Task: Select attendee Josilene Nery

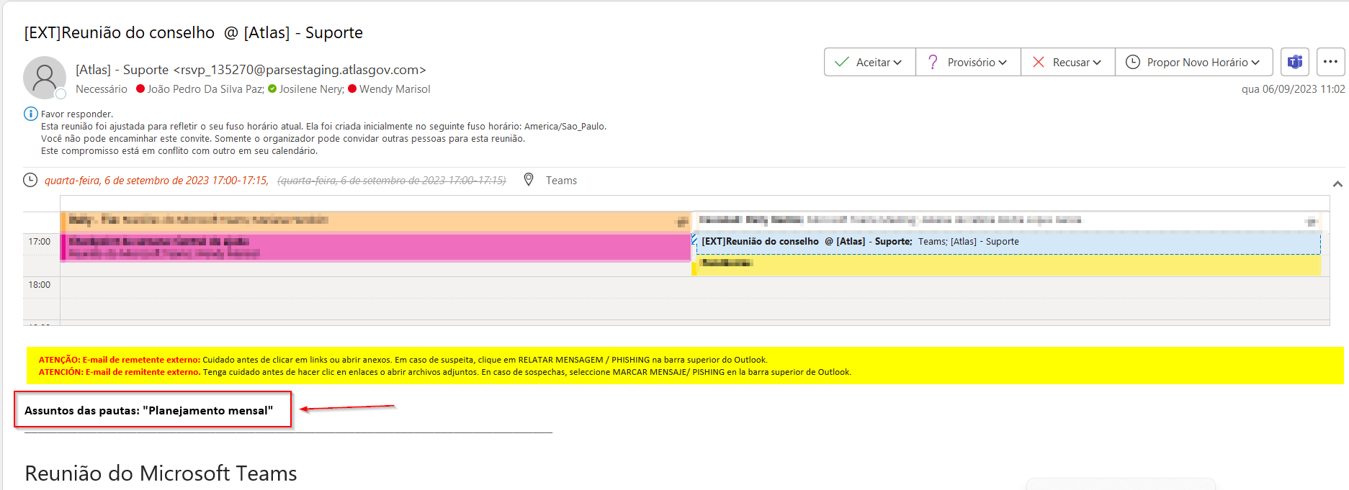Action: tap(312, 89)
